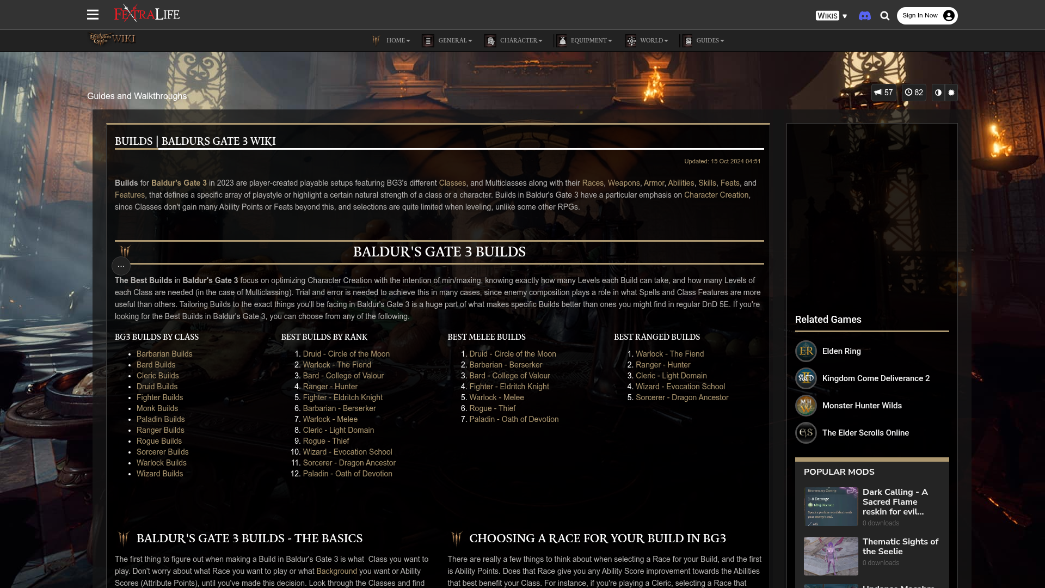Open melee build Warlock - Melee
Image resolution: width=1045 pixels, height=588 pixels.
click(496, 397)
